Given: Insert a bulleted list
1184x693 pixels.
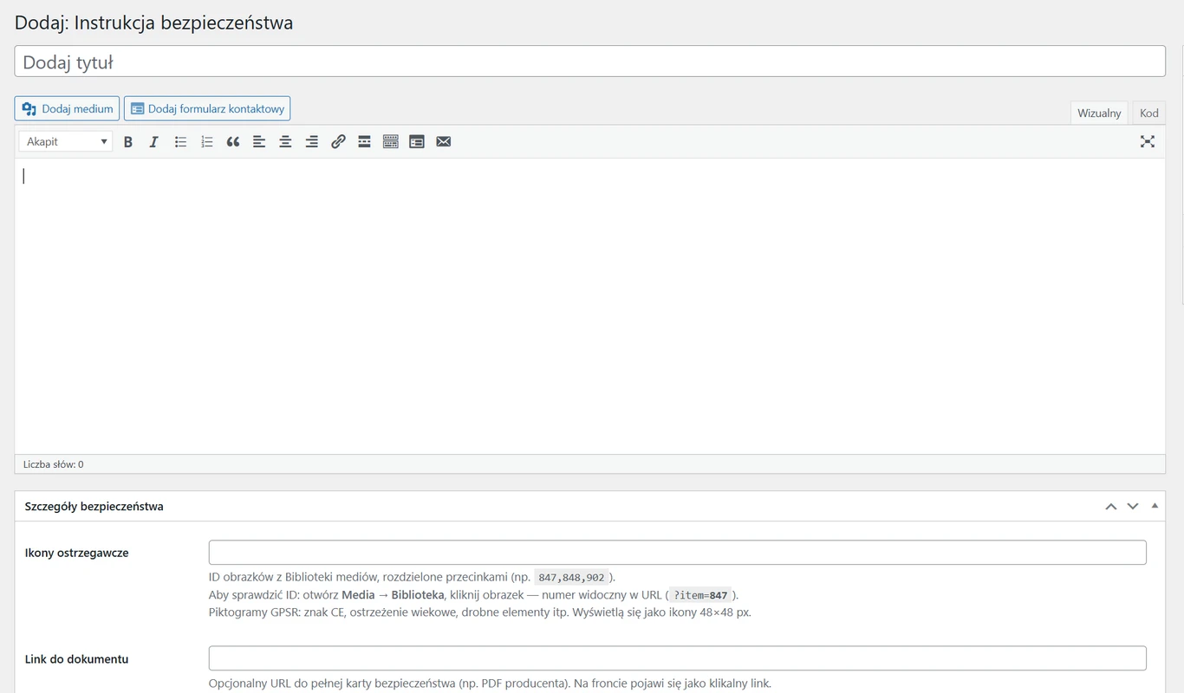Looking at the screenshot, I should point(180,142).
